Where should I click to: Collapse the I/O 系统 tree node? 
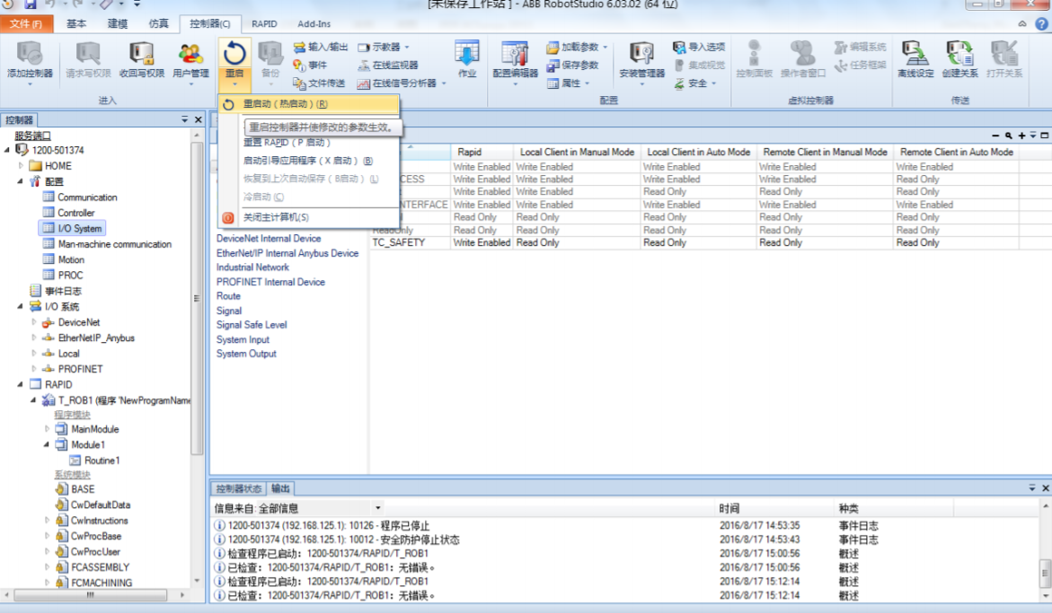(x=20, y=307)
